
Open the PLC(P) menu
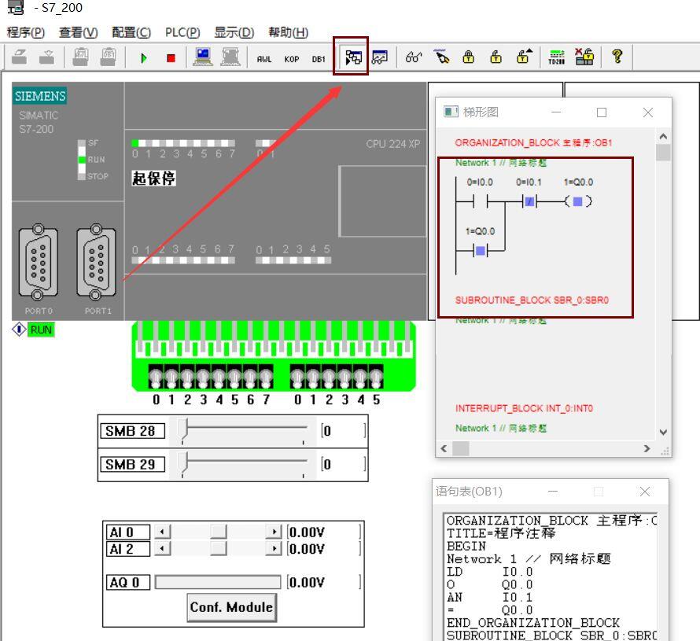point(182,32)
